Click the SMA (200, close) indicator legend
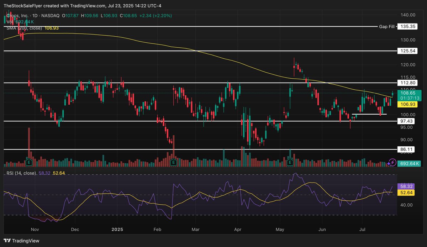Screen dimensions: 427x247 (24, 28)
